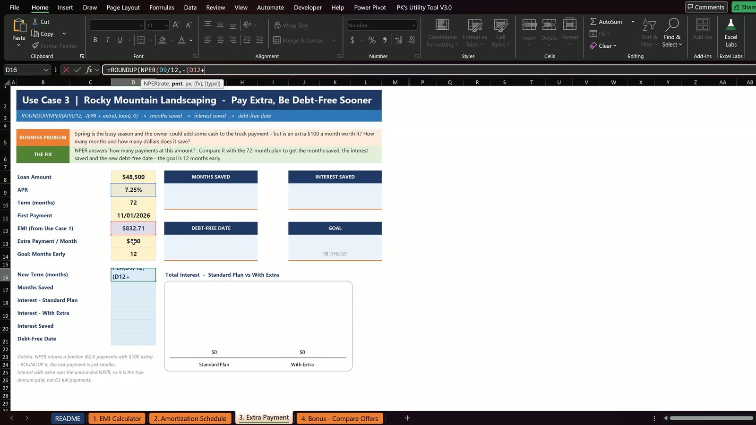Open the Number format dropdown
Screen dimensions: 756x425
tap(414, 25)
